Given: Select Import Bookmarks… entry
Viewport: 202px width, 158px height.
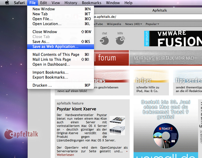Looking at the screenshot, I should click(x=61, y=72).
